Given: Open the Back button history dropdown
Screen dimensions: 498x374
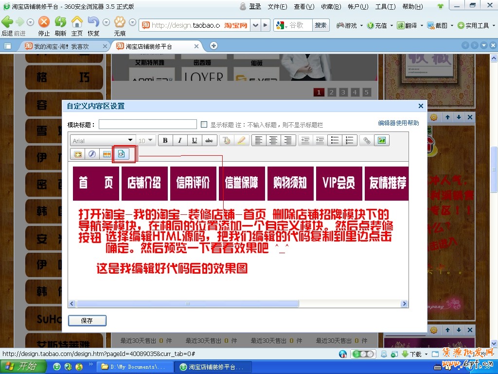Looking at the screenshot, I should pos(30,22).
